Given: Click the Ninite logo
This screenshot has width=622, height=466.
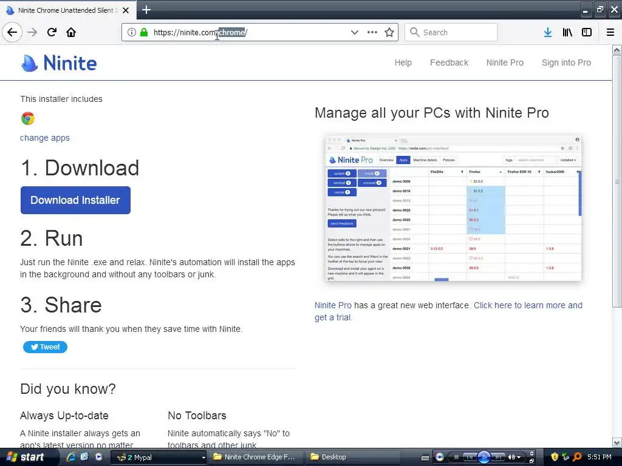Looking at the screenshot, I should pyautogui.click(x=59, y=63).
